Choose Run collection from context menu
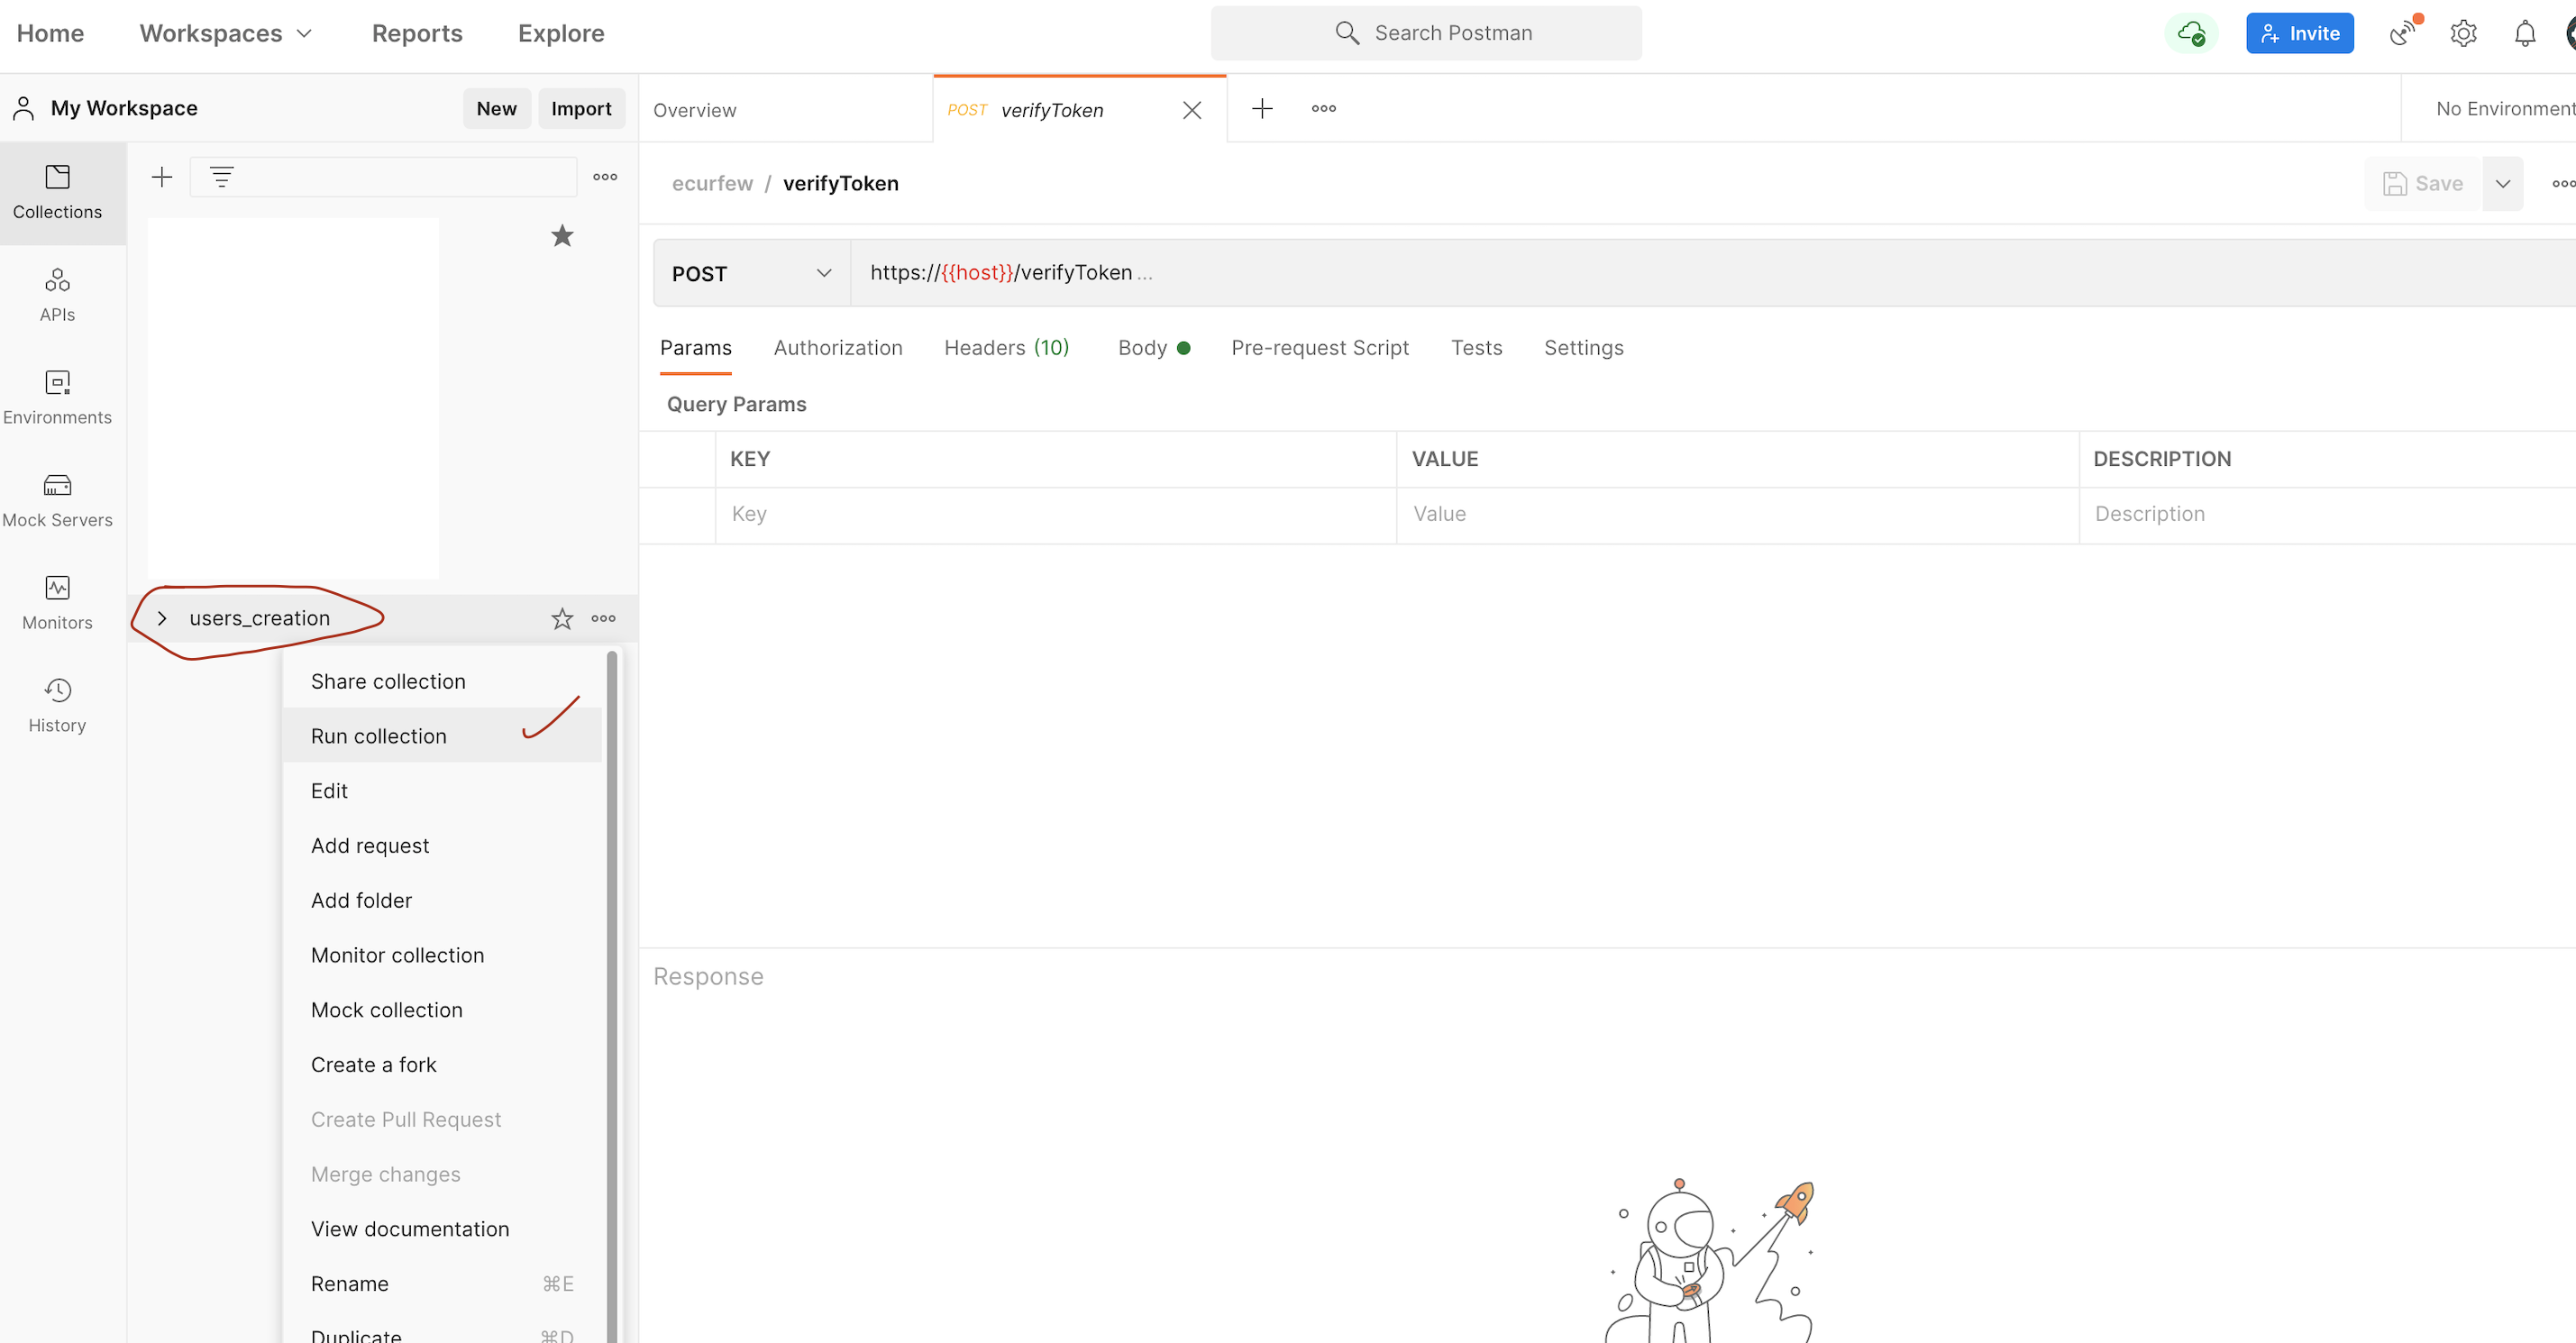This screenshot has width=2576, height=1343. (x=443, y=736)
